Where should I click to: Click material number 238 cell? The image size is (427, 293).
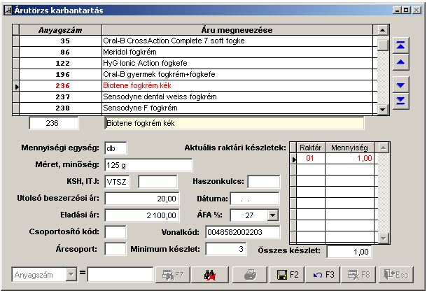[x=60, y=108]
